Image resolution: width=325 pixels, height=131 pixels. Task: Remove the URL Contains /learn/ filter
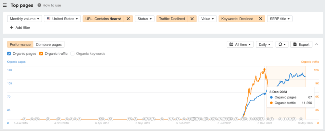128,19
